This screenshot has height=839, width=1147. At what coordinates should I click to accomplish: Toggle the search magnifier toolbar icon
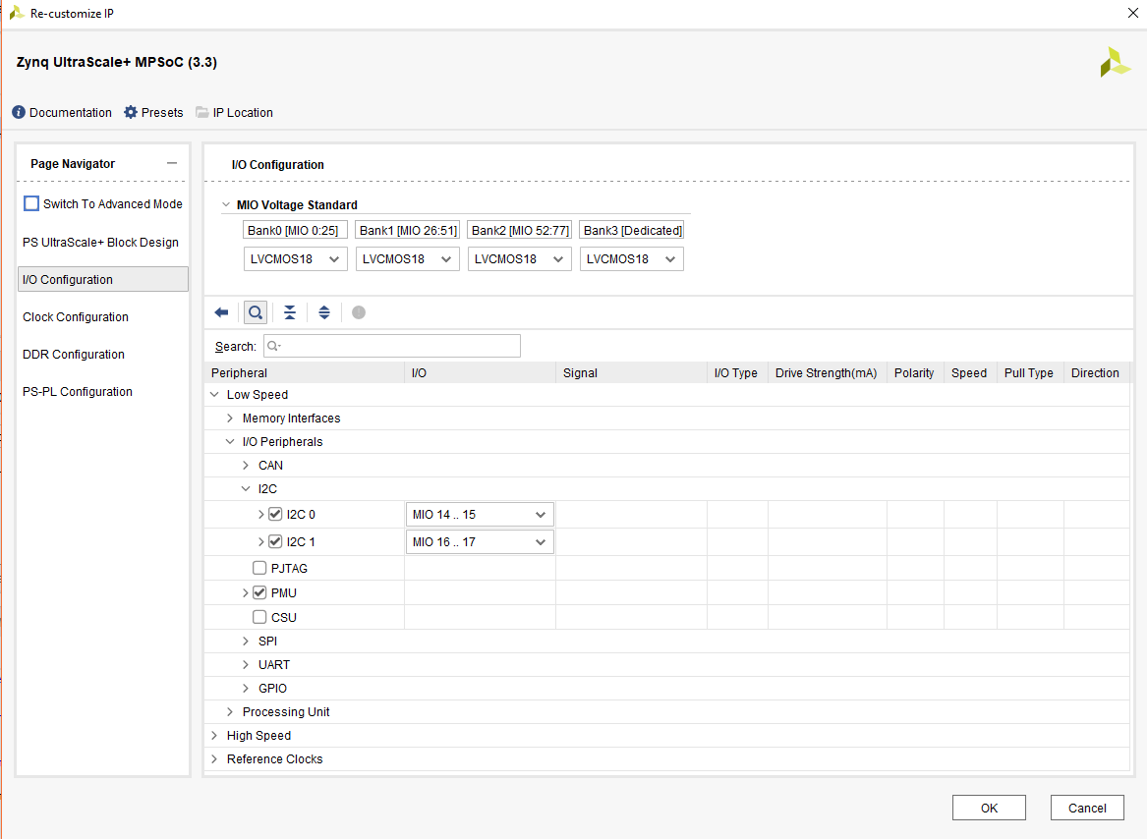pyautogui.click(x=255, y=312)
